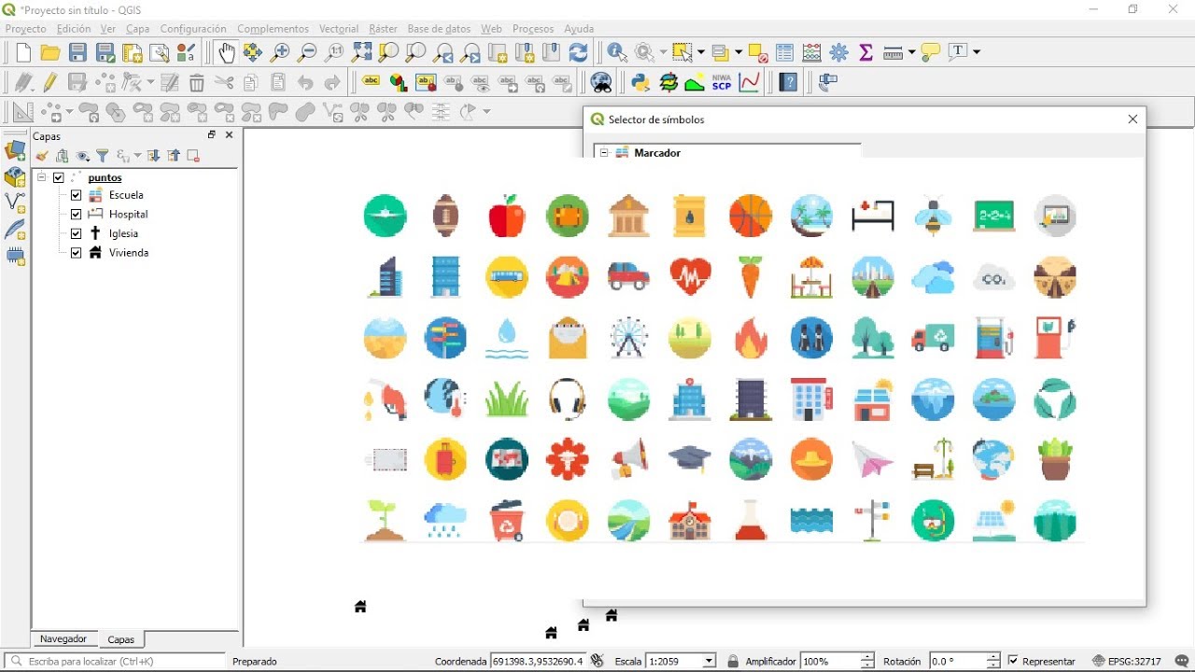Viewport: 1195px width, 672px height.
Task: Collapse the Marcador symbol tree node
Action: click(604, 153)
